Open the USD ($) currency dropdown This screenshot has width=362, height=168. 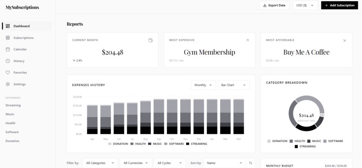(x=305, y=5)
